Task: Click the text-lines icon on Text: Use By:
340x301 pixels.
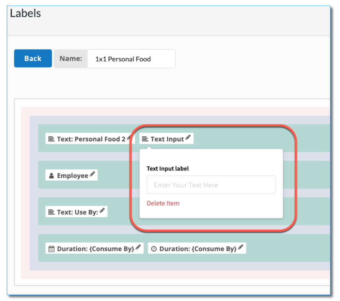Action: pyautogui.click(x=51, y=212)
